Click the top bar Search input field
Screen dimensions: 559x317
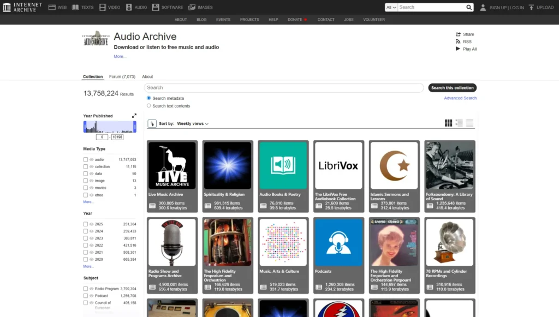click(431, 7)
